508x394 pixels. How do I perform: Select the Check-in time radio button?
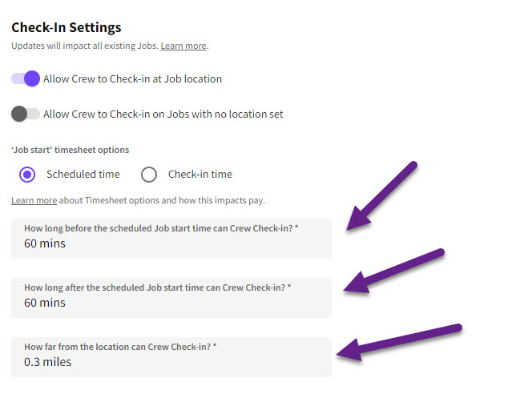pyautogui.click(x=149, y=174)
